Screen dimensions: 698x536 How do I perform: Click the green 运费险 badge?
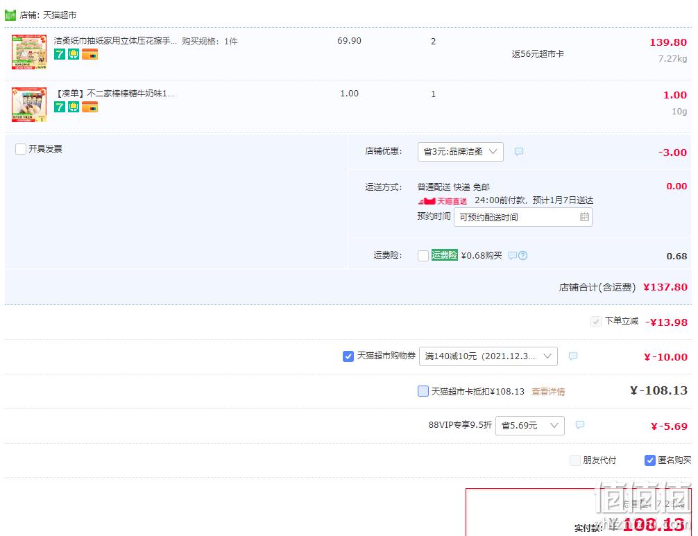[444, 255]
